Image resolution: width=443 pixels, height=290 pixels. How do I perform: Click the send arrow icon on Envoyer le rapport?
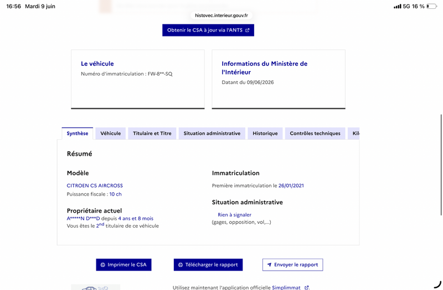[269, 265]
